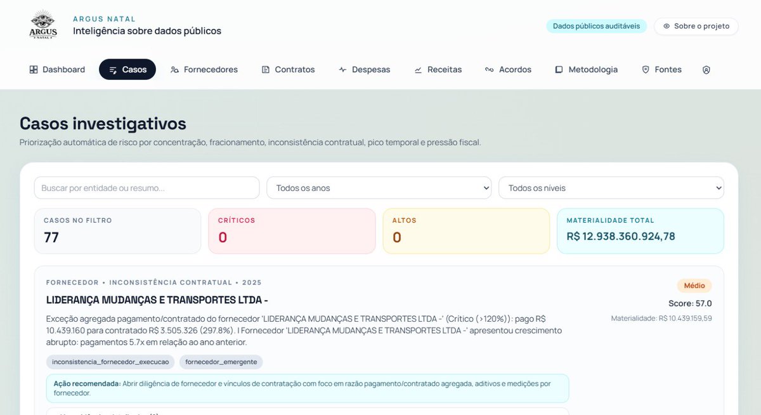
Task: Go to the Fornecedores tab
Action: 204,70
